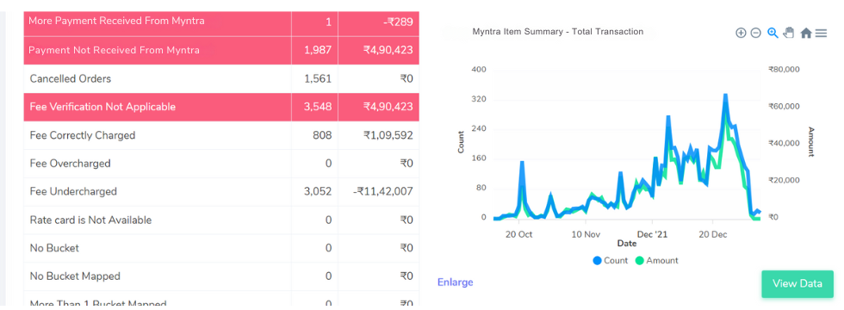Open the Cancelled Orders row
This screenshot has height=310, width=844.
tap(221, 78)
